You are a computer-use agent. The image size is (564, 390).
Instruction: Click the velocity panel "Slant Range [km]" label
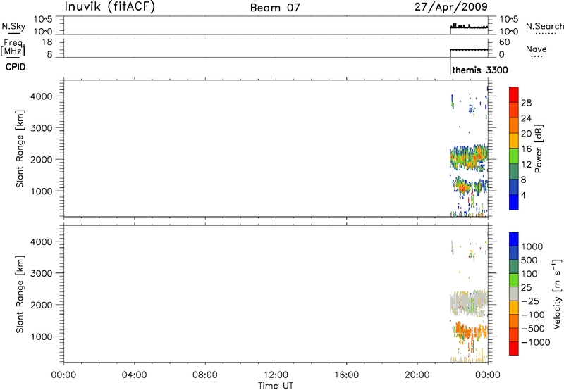20,294
